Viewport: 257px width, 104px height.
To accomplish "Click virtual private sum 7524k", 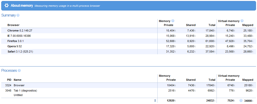I will tap(231, 100).
